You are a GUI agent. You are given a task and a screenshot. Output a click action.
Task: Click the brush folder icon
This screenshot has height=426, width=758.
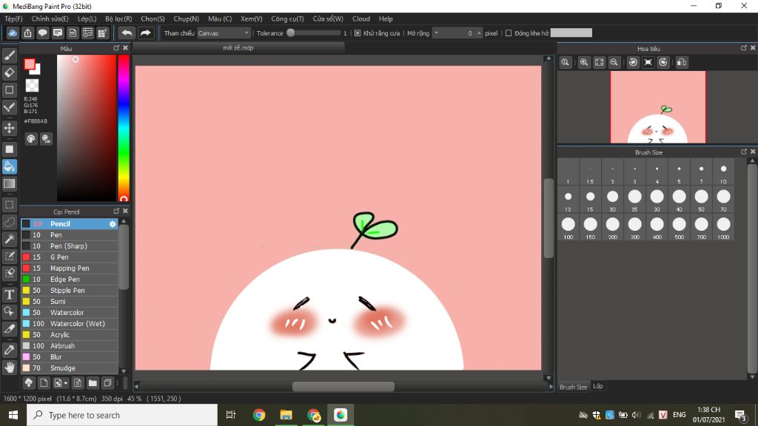pos(93,383)
